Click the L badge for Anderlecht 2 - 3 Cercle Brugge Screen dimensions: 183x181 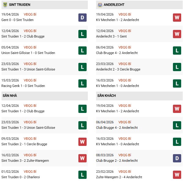(x=177, y=67)
